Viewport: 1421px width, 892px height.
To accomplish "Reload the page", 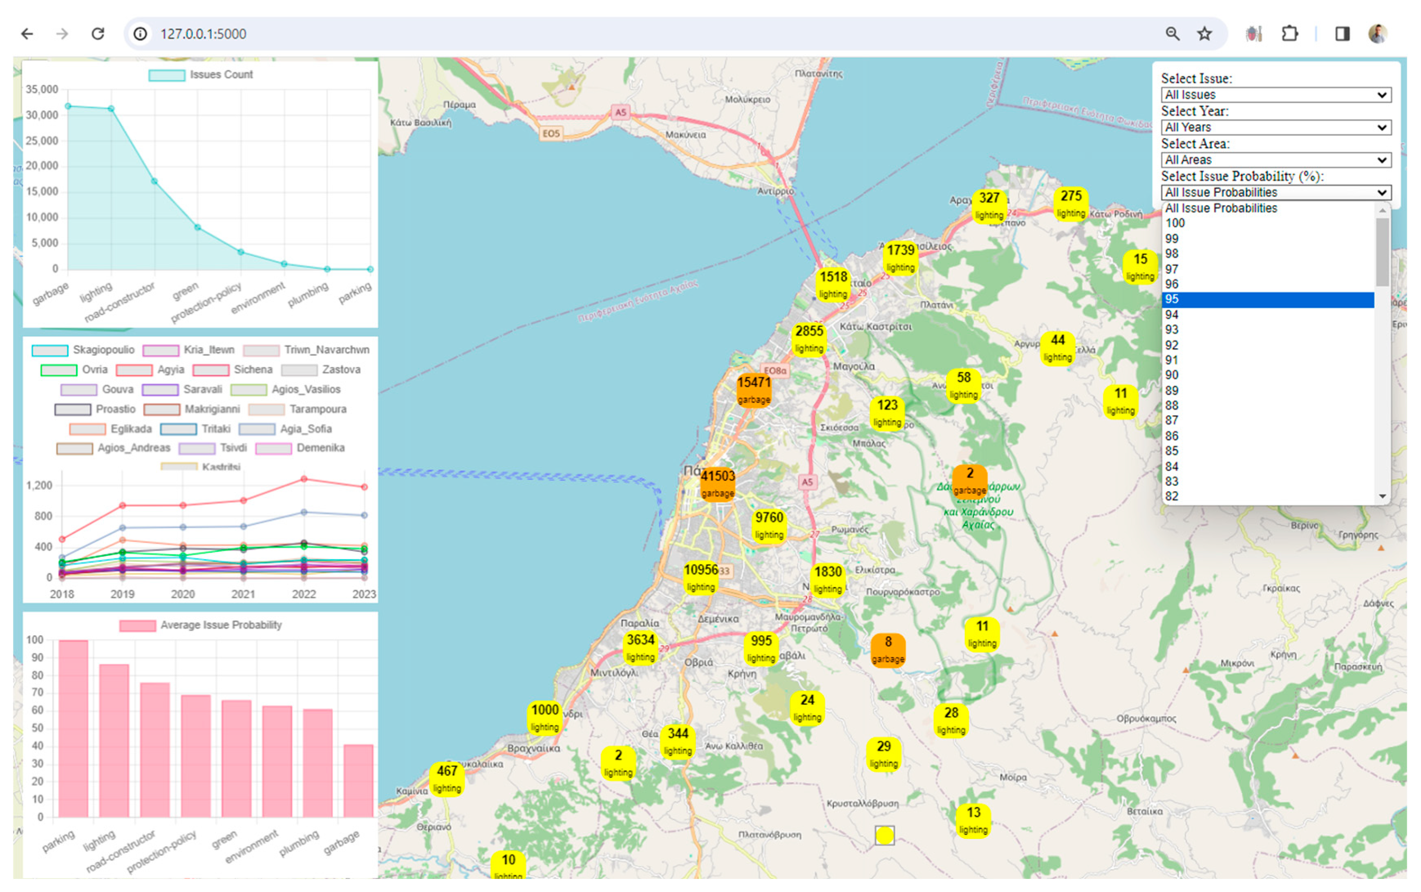I will [98, 34].
